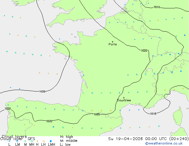
Task: Select the LM cloud symbol in legend
Action: pyautogui.click(x=17, y=141)
